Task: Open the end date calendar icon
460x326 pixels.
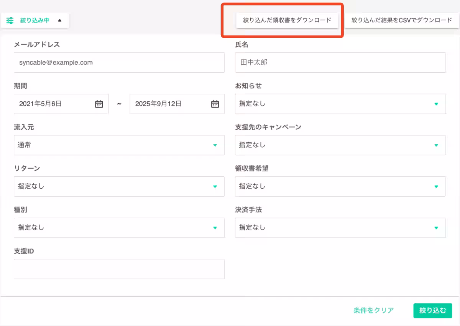Action: [x=215, y=104]
